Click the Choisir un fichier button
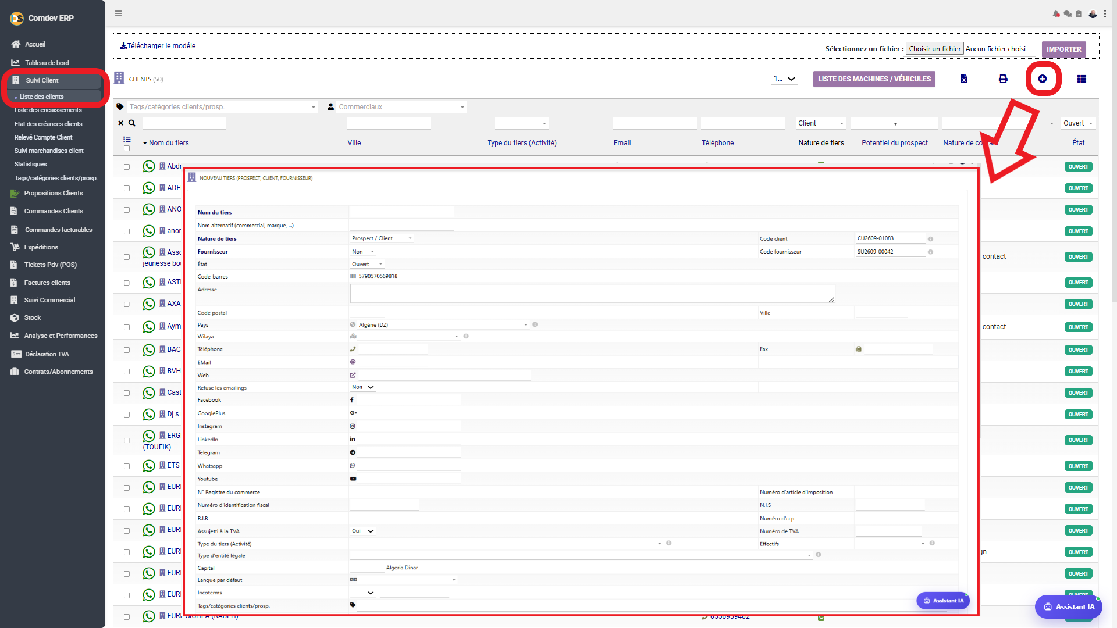The image size is (1117, 628). [x=934, y=49]
